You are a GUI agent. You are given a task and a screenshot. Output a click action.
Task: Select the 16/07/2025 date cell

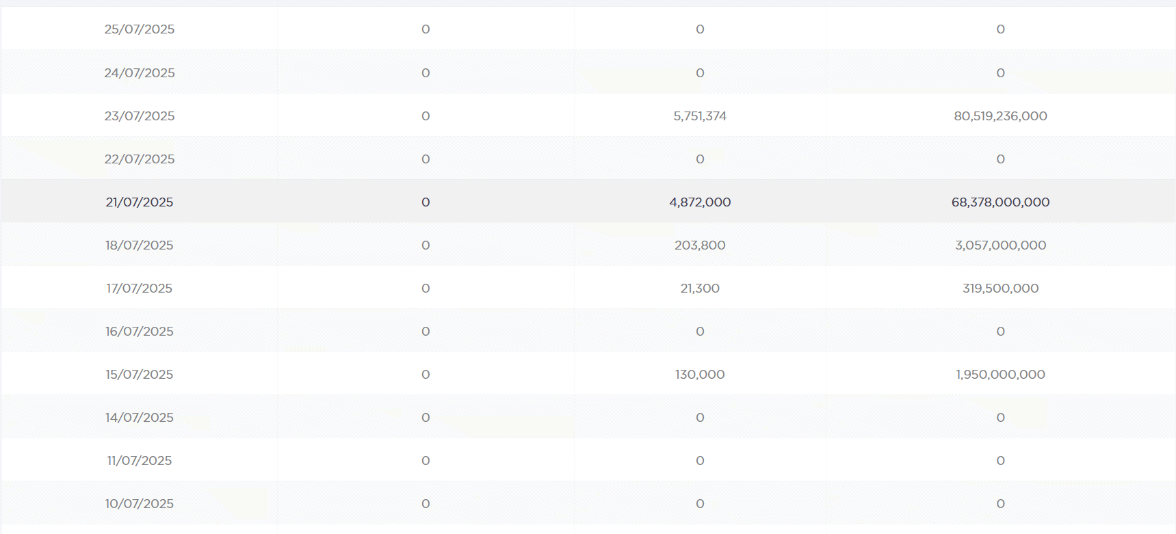(139, 332)
